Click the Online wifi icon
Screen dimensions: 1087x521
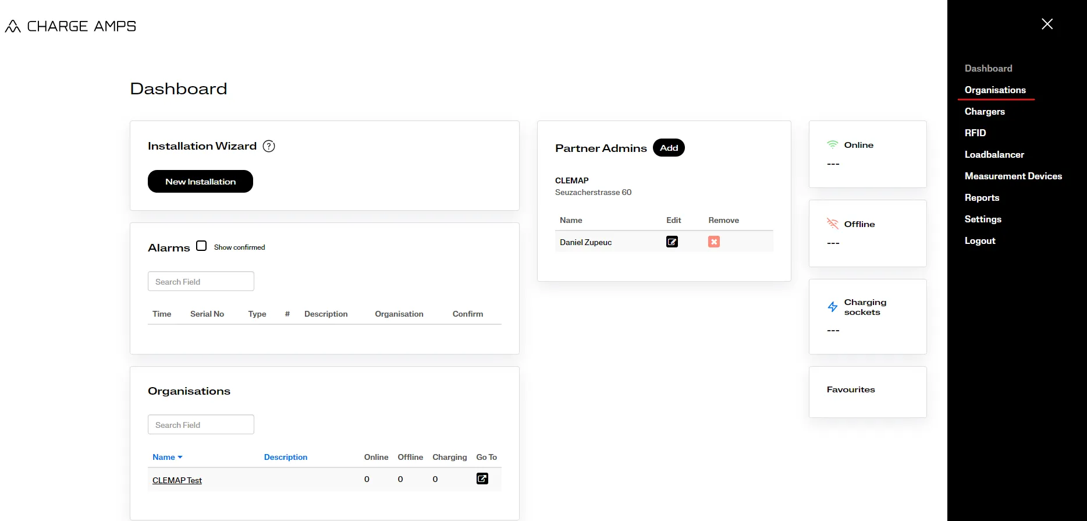point(833,144)
